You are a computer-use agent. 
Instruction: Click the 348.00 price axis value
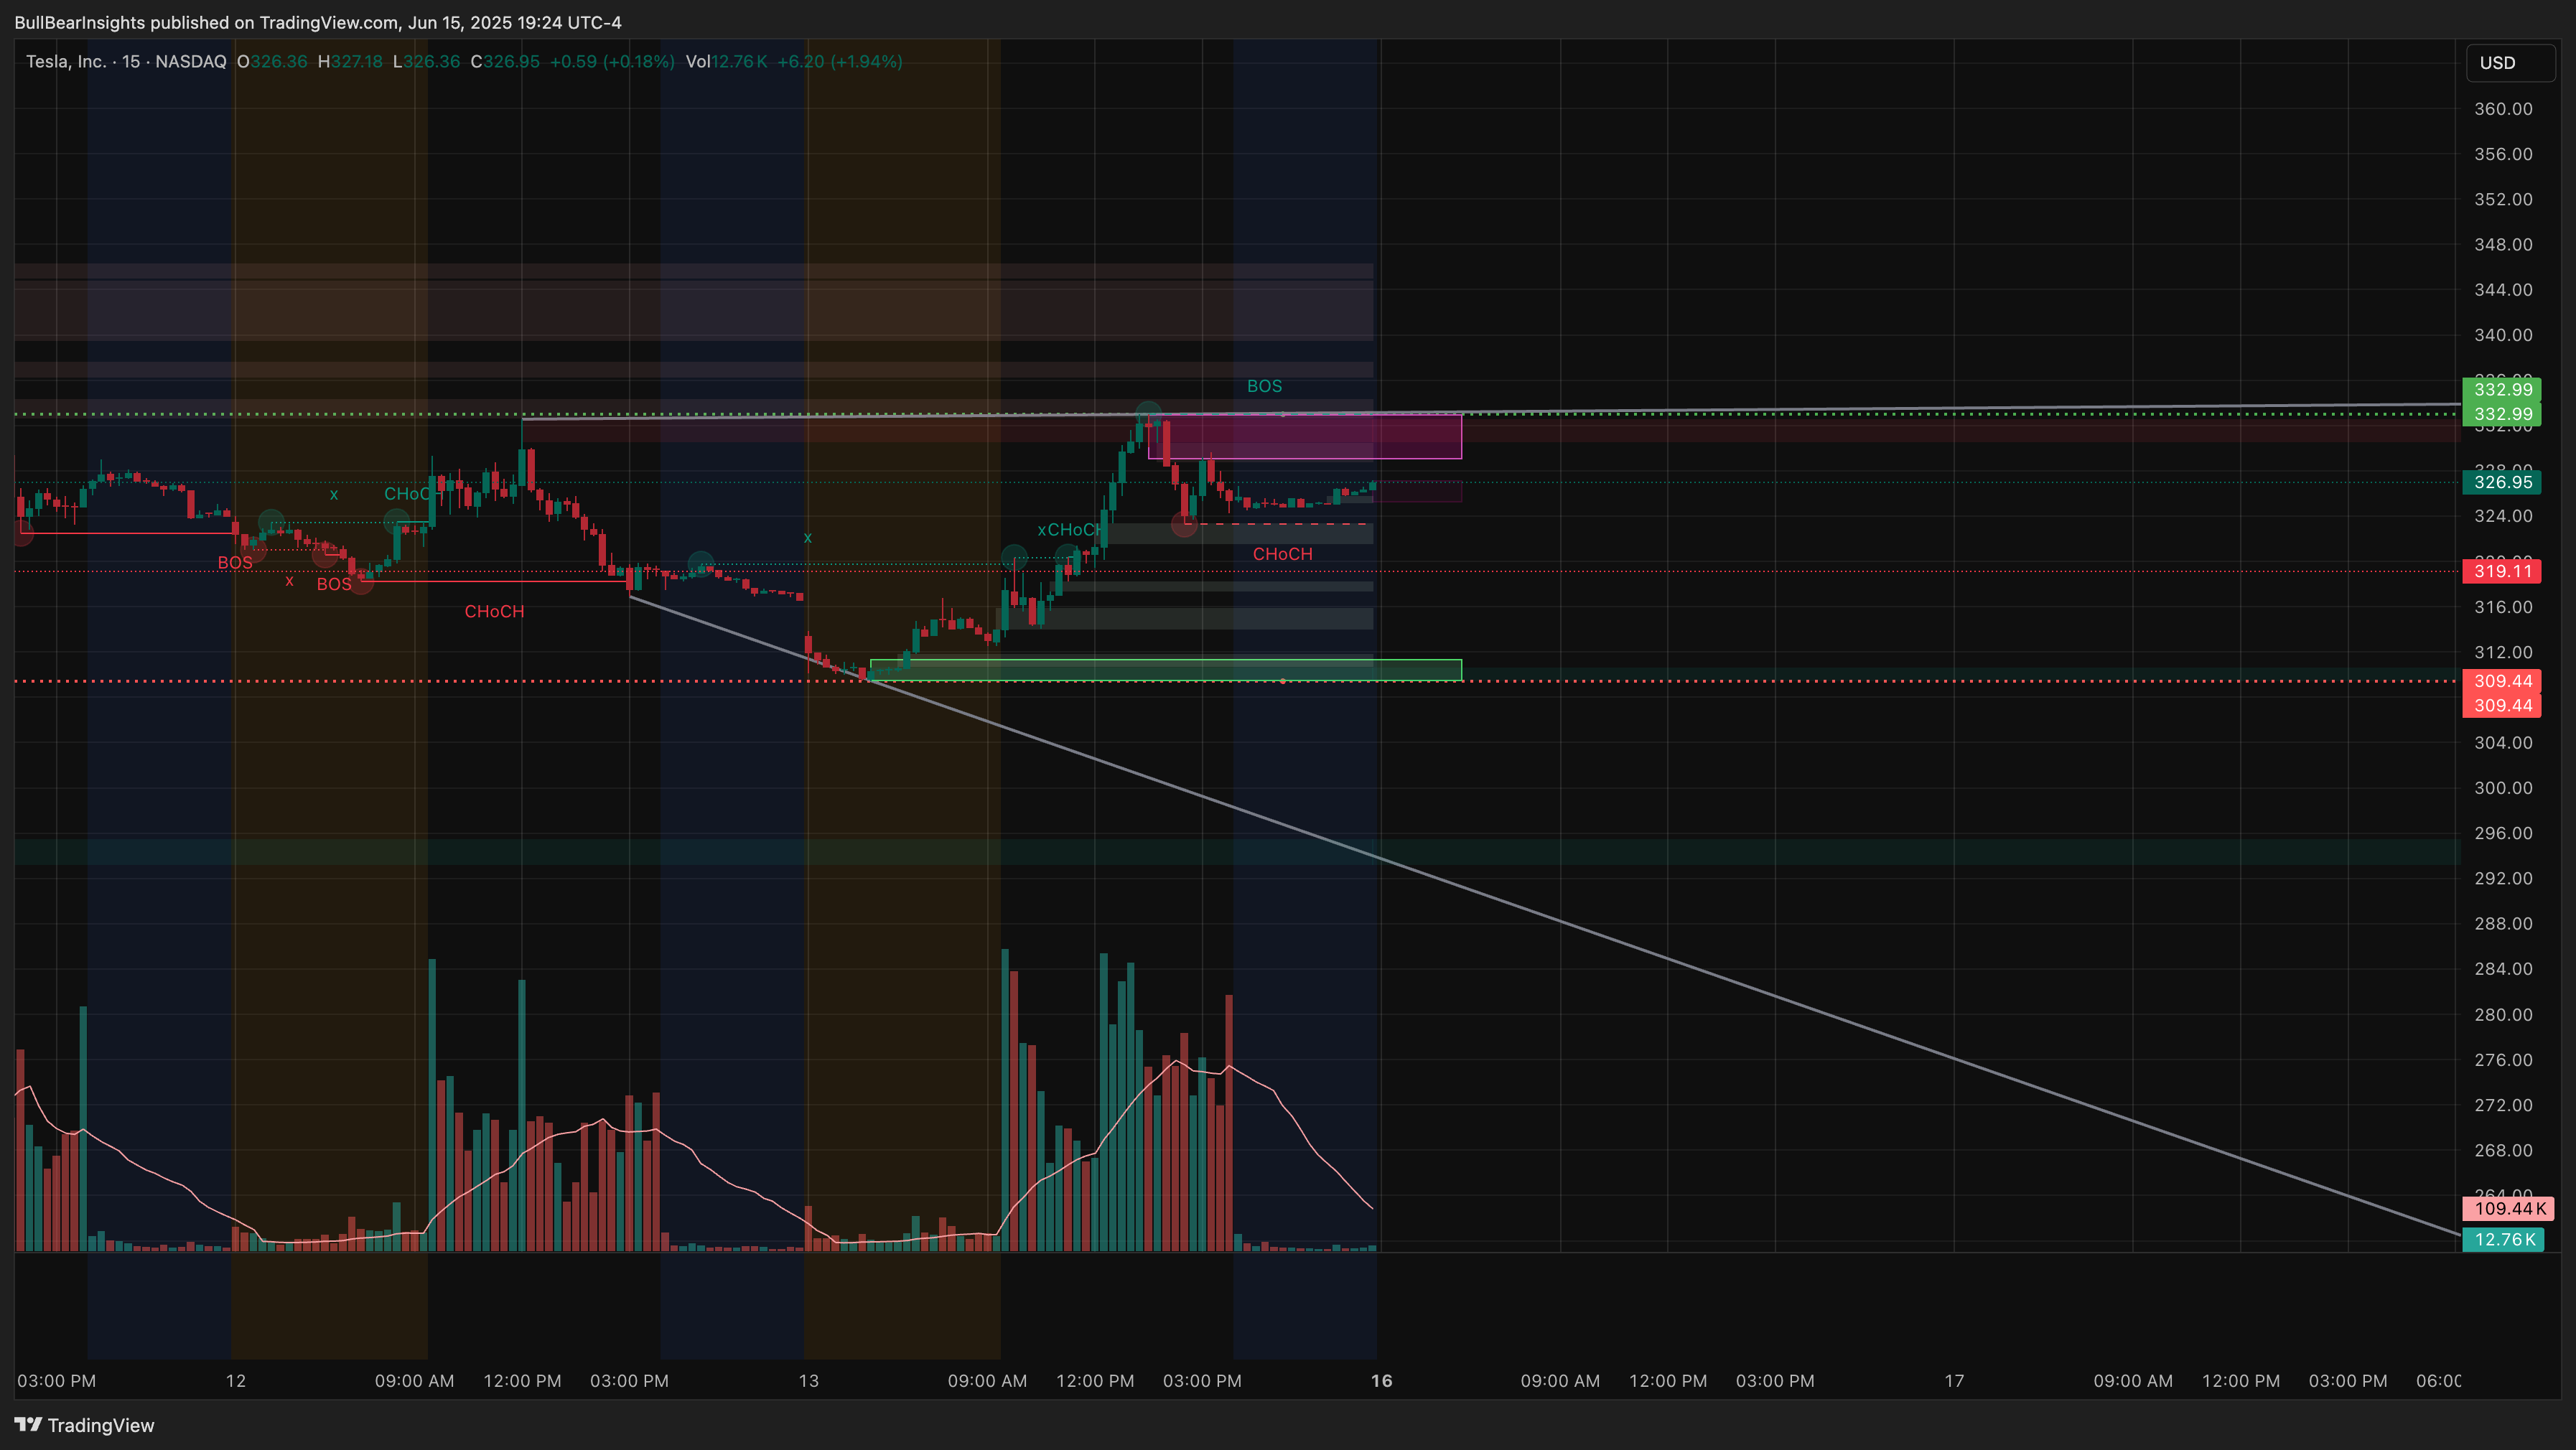[x=2503, y=244]
